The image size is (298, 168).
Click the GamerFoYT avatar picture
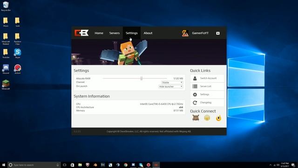point(185,33)
